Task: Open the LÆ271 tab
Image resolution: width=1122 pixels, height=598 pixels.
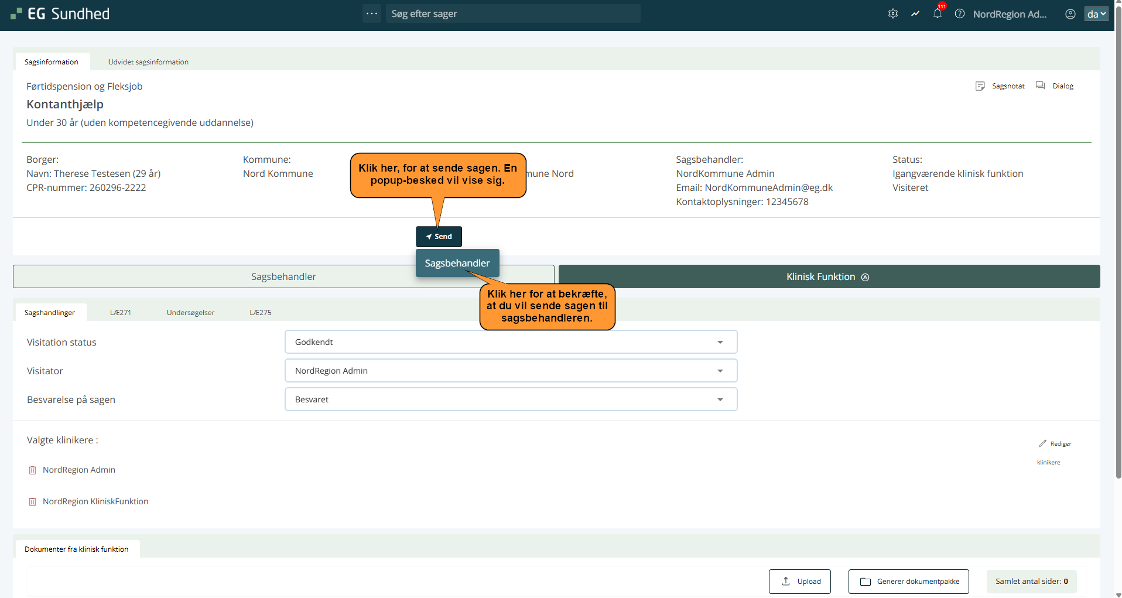Action: click(121, 313)
